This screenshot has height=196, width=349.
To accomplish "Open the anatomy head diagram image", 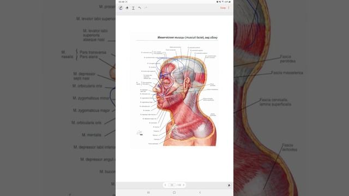I will pyautogui.click(x=174, y=91).
